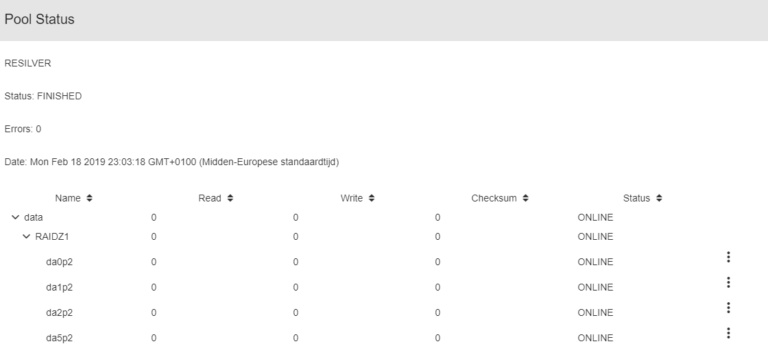Open options menu for da0p2 disk
This screenshot has height=357, width=768.
(x=728, y=257)
